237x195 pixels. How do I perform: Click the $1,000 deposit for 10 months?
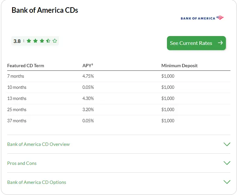168,87
